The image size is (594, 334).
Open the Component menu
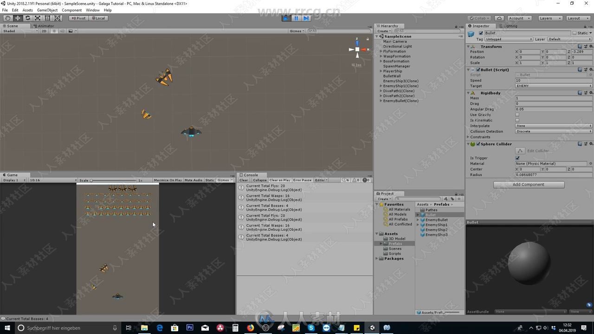pyautogui.click(x=72, y=10)
